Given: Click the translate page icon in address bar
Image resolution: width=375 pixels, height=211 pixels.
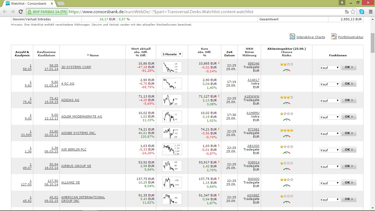Looking at the screenshot, I should (x=347, y=12).
